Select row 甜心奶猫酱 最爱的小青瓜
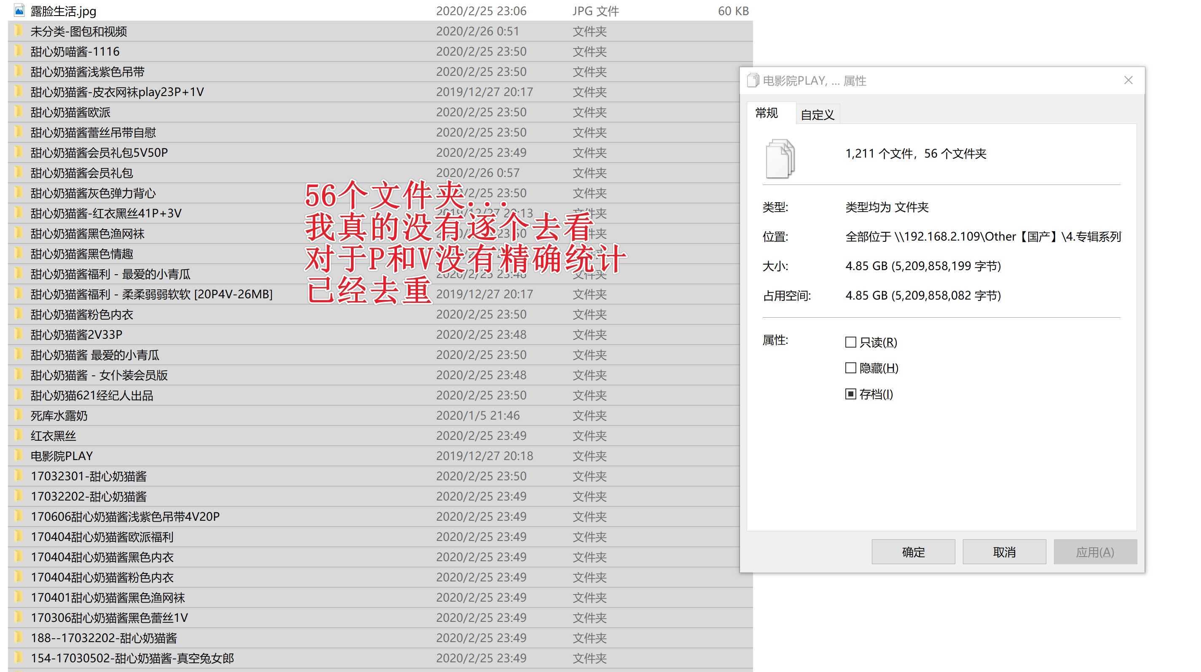 pyautogui.click(x=381, y=355)
